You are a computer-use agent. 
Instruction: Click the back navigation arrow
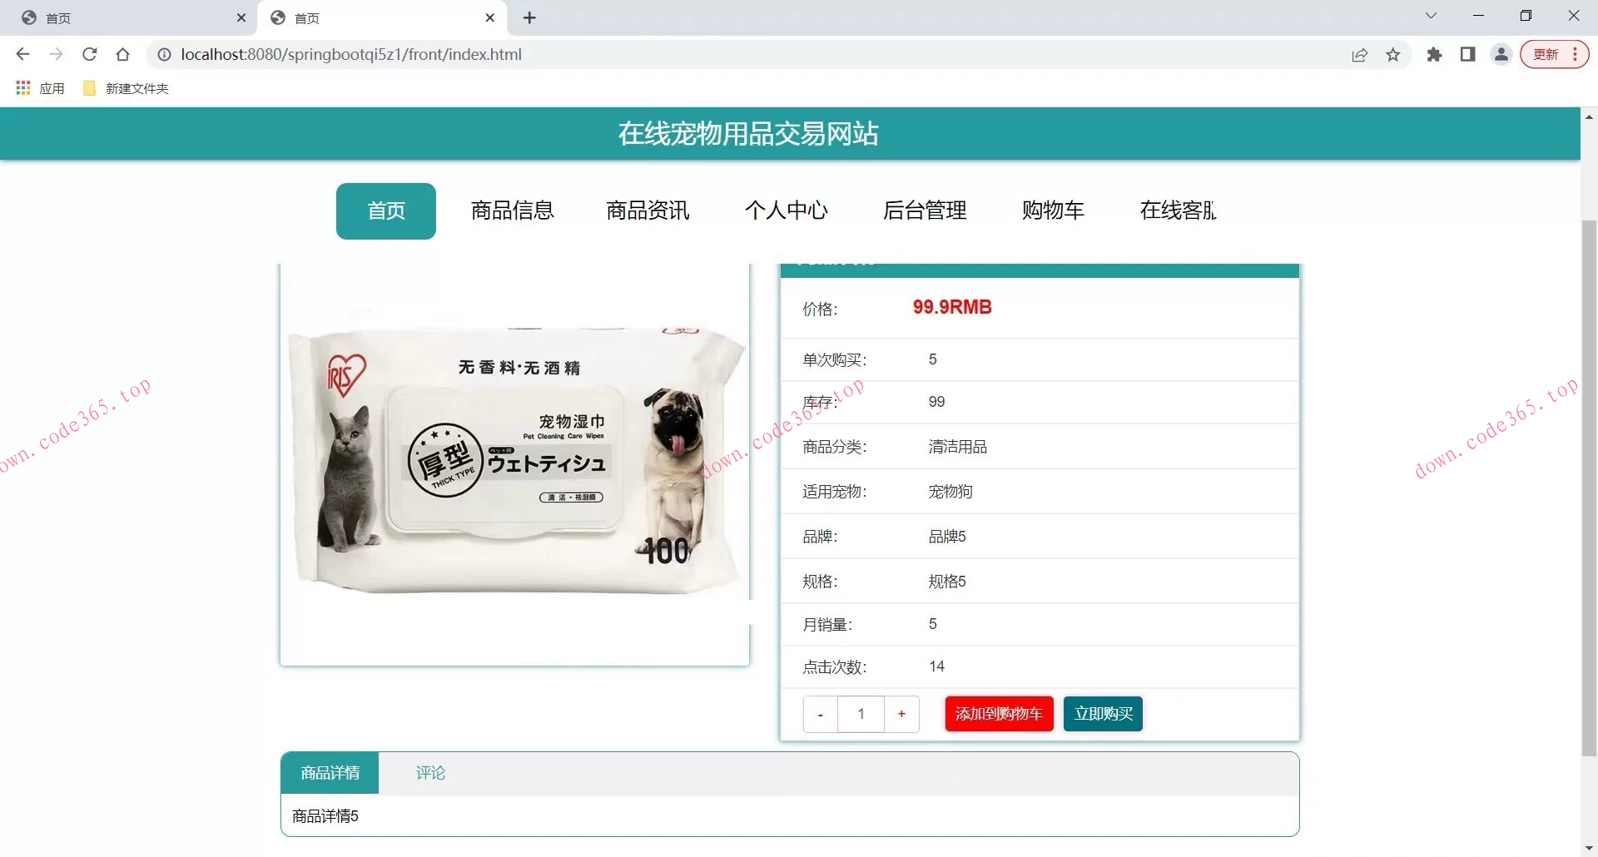point(22,54)
